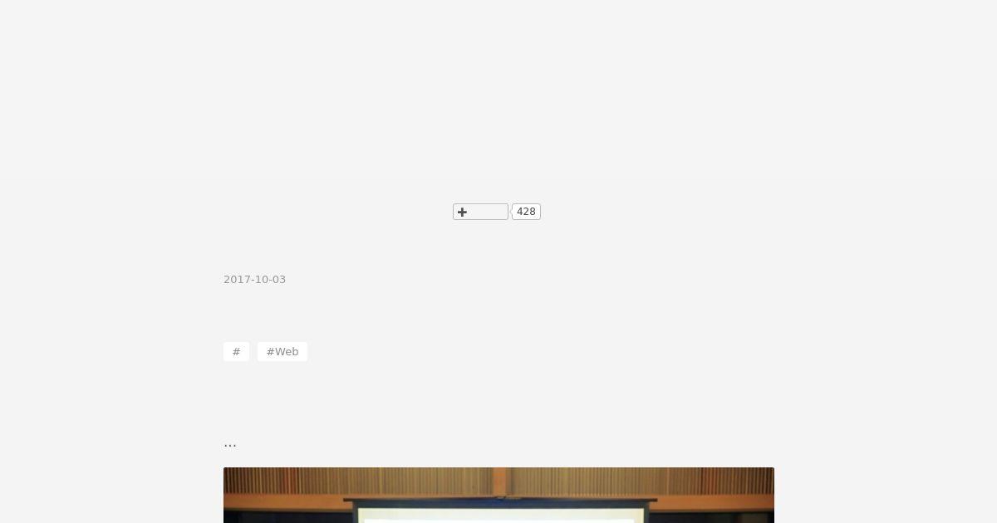Open the 2017-10-03 date link
The width and height of the screenshot is (997, 523).
254,280
